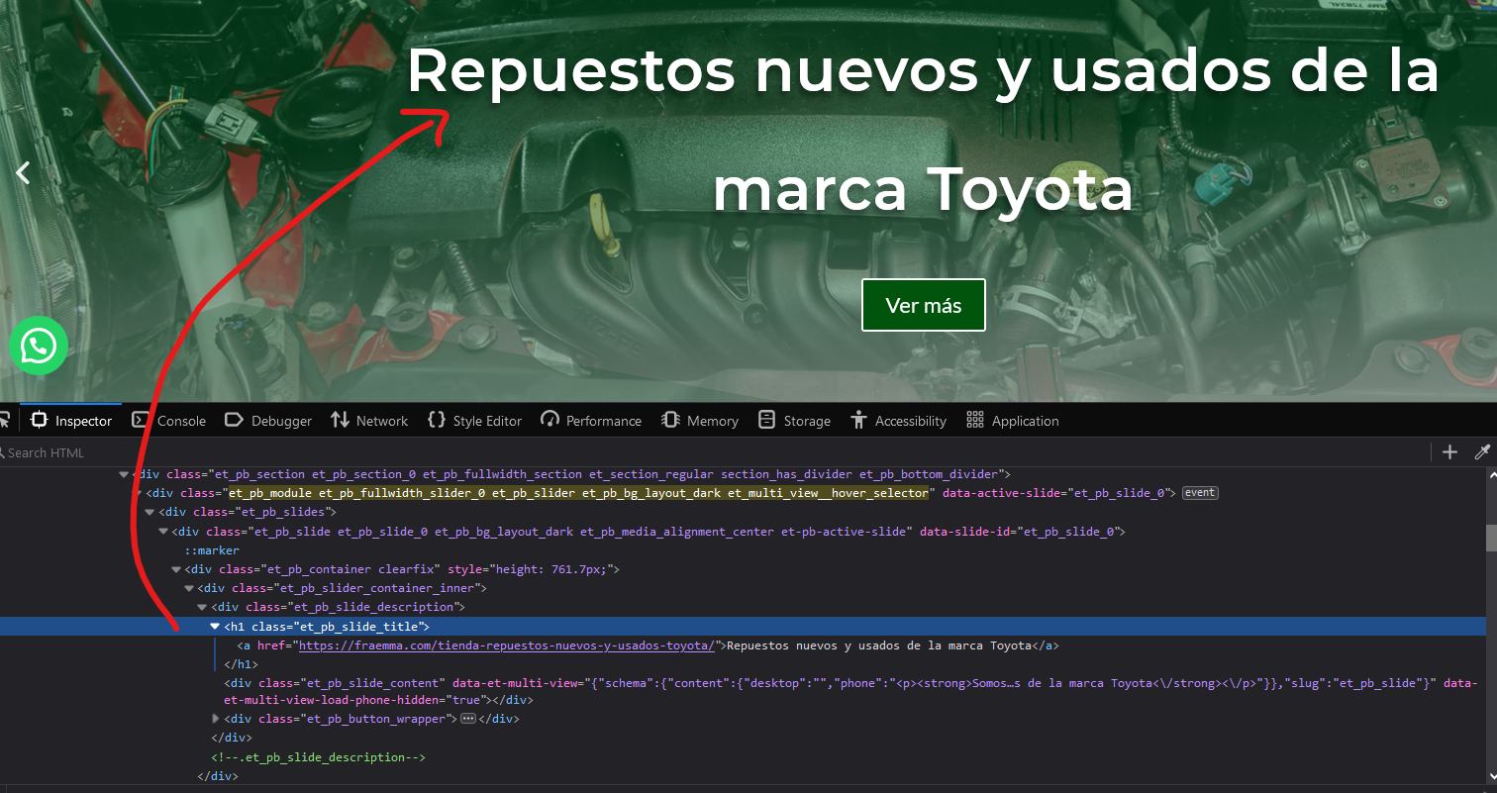Follow the fraemma.com tienda href link in markup
Image resolution: width=1497 pixels, height=793 pixels.
(507, 645)
